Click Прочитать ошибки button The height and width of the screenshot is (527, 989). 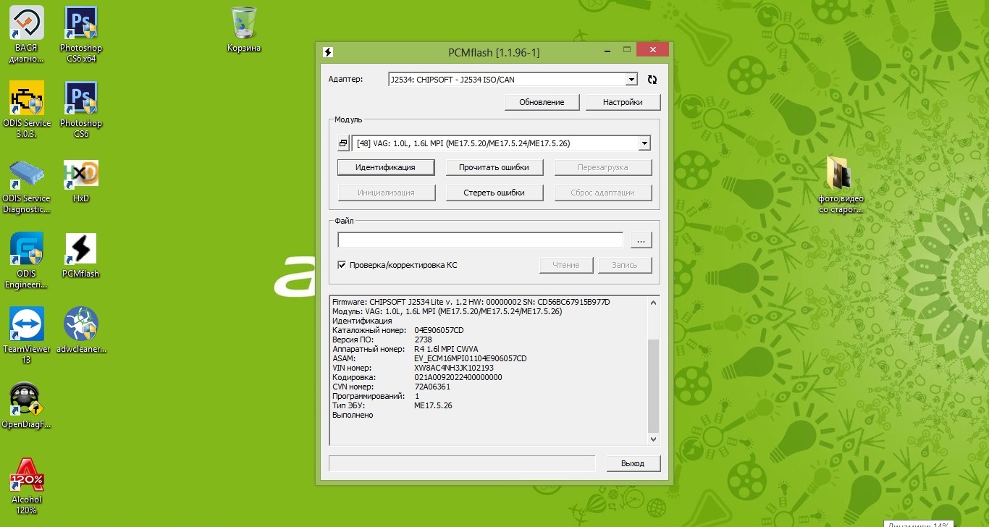pos(494,167)
